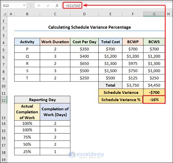The image size is (173, 163).
Task: Select the '$650' cost per day cell
Action: click(x=84, y=63)
